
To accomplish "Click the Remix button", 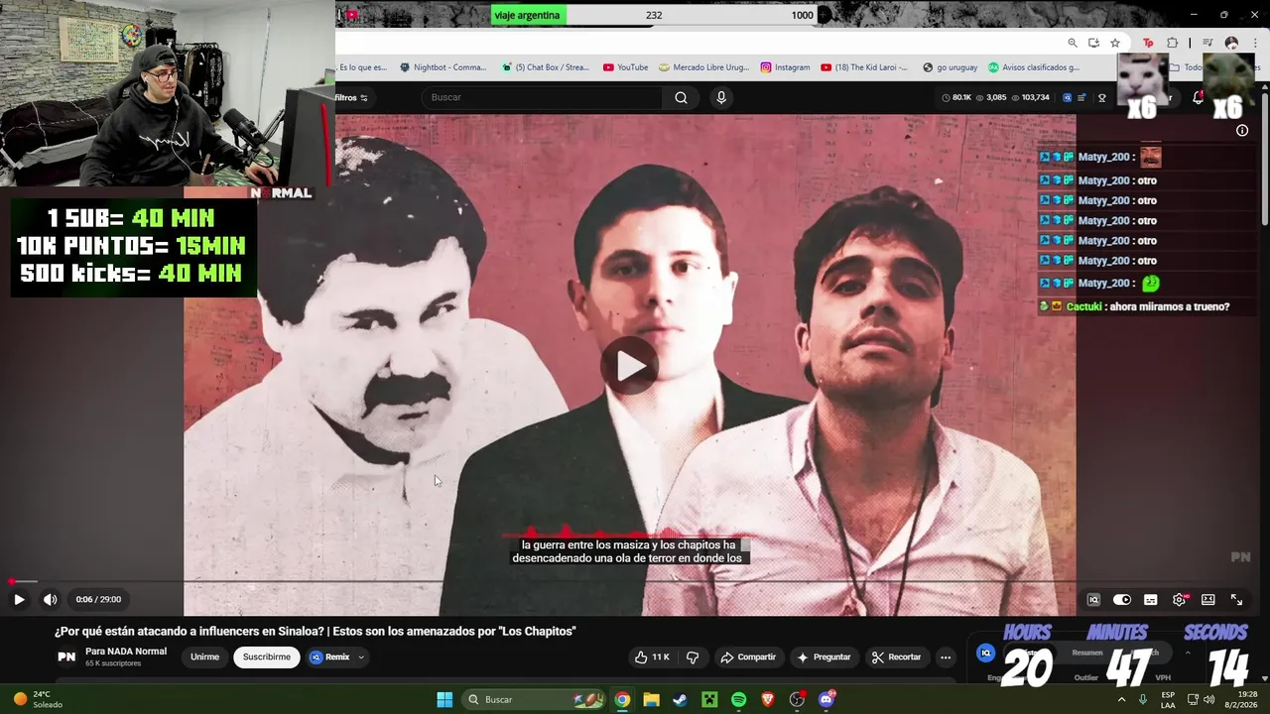I will point(329,656).
